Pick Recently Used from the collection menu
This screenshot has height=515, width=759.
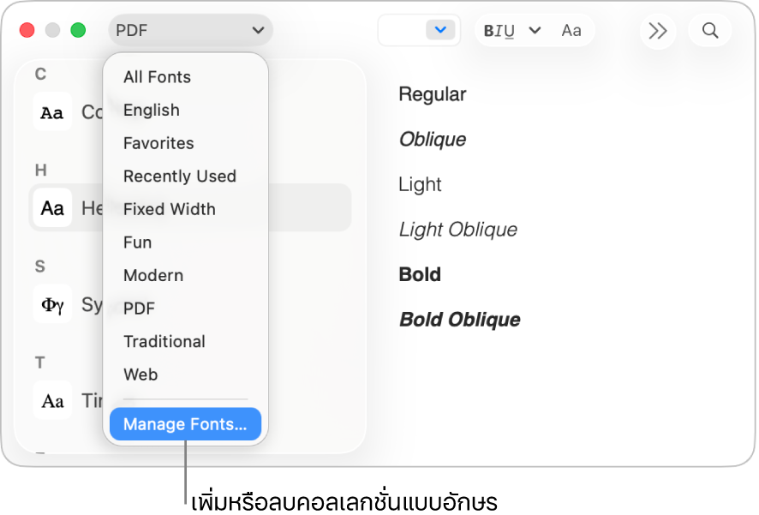[x=180, y=177]
